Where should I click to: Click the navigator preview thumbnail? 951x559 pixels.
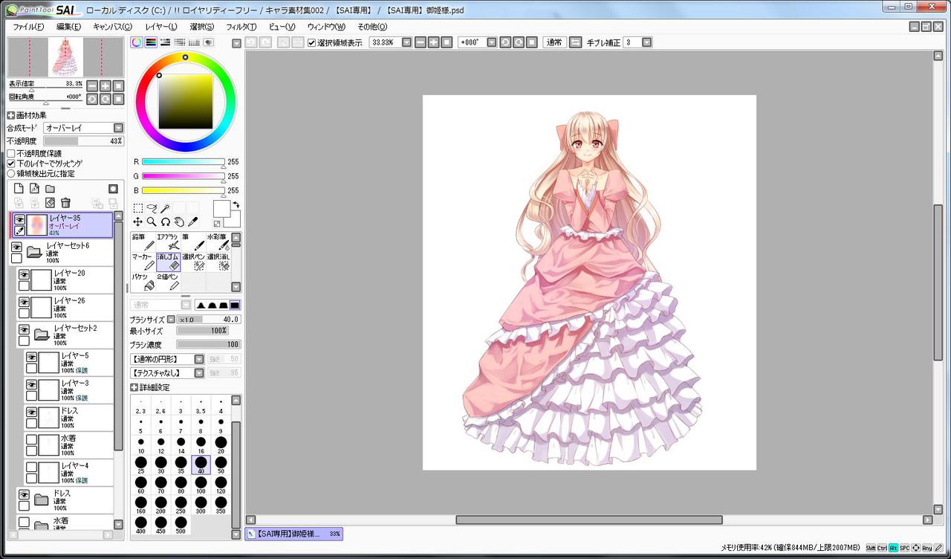tap(65, 57)
